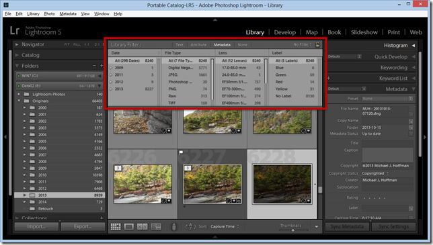Add a collection with plus icon

coord(102,217)
